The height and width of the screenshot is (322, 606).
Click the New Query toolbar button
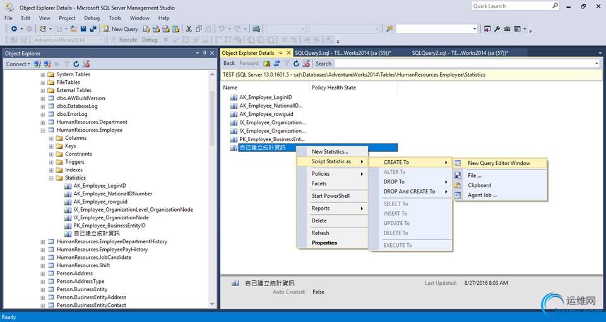(120, 29)
